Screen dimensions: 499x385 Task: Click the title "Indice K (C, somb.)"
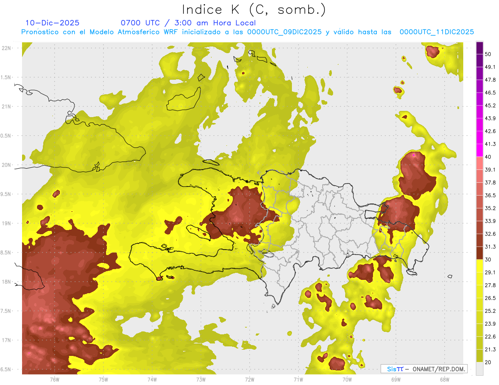click(x=254, y=10)
